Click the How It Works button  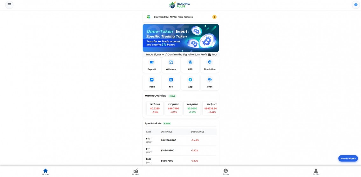[348, 158]
